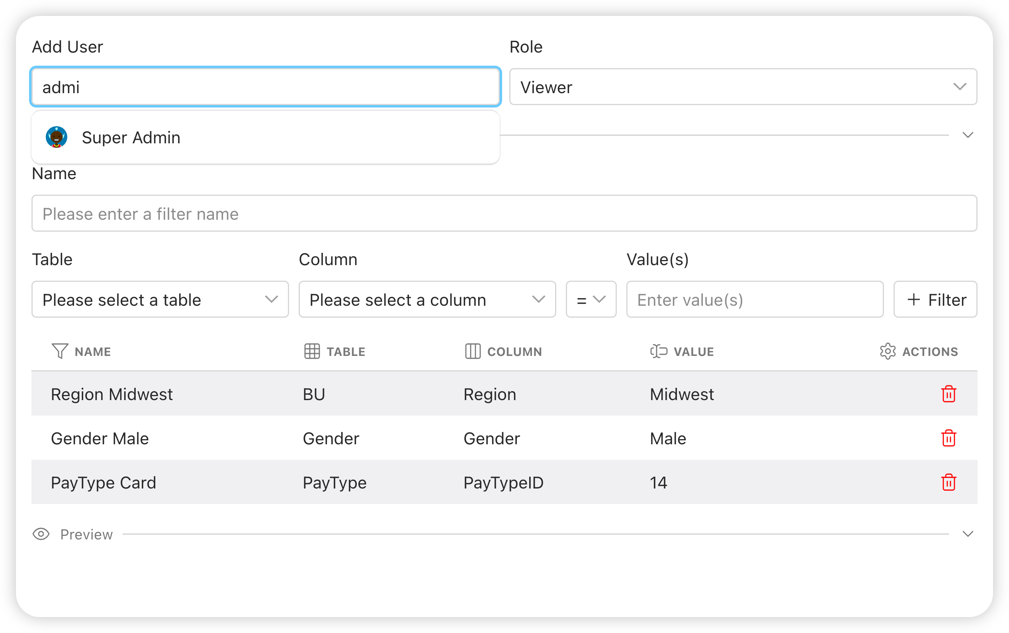This screenshot has height=633, width=1009.
Task: Expand the Preview section chevron
Action: click(968, 534)
